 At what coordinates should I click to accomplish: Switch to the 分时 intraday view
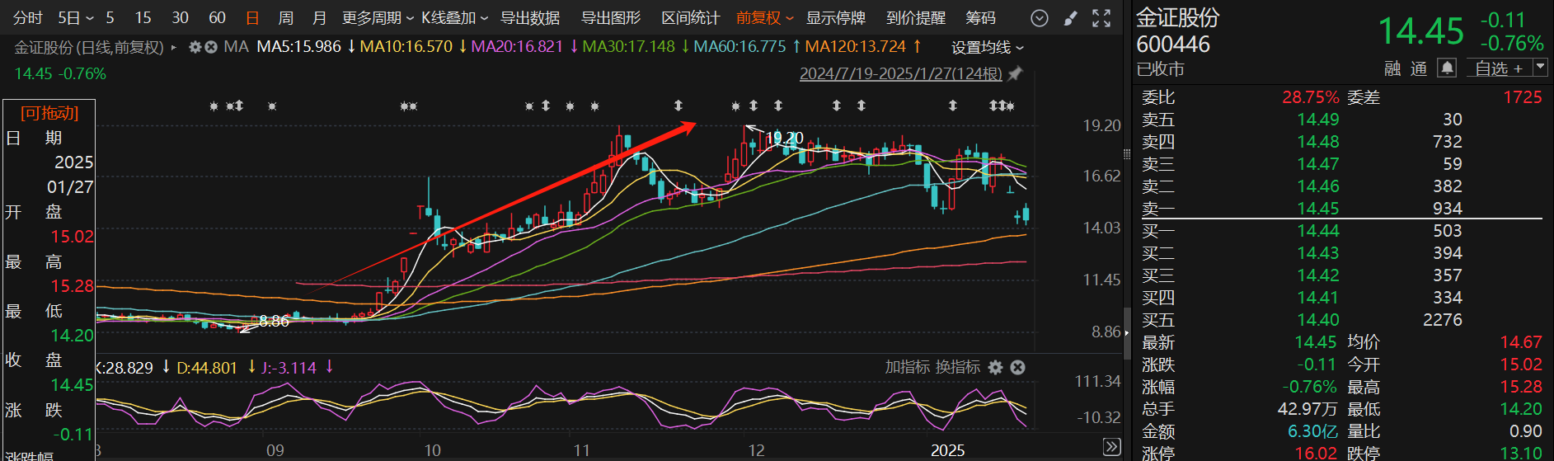[x=28, y=18]
